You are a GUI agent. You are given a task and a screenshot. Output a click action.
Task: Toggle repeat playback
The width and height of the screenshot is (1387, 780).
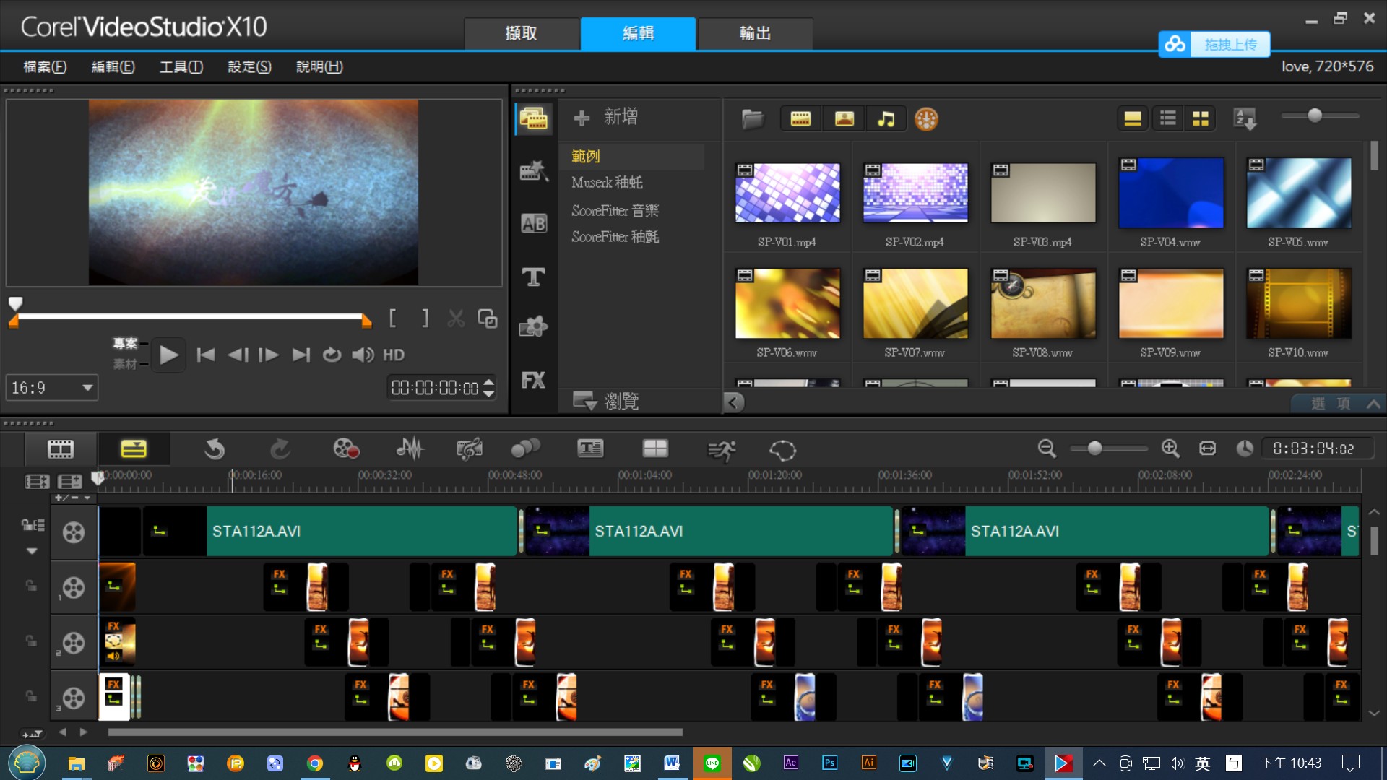(332, 355)
